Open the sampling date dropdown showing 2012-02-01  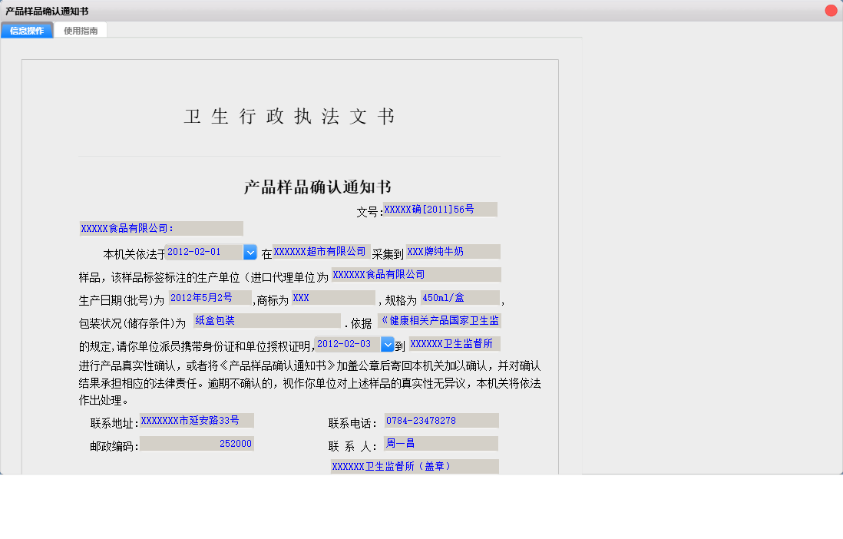pyautogui.click(x=250, y=251)
